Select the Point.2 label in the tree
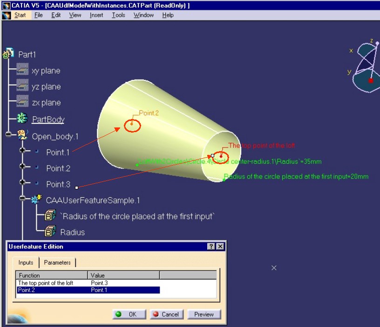 click(x=58, y=168)
